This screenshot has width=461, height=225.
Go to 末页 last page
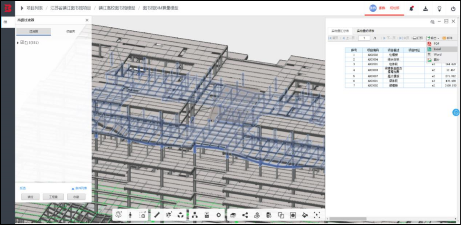(405, 38)
